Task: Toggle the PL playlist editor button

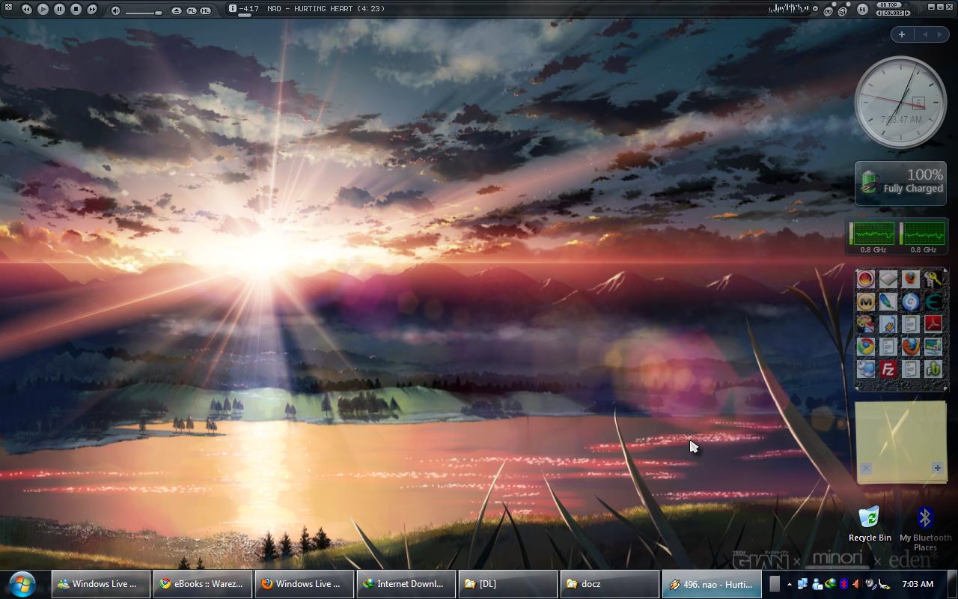Action: (x=191, y=10)
